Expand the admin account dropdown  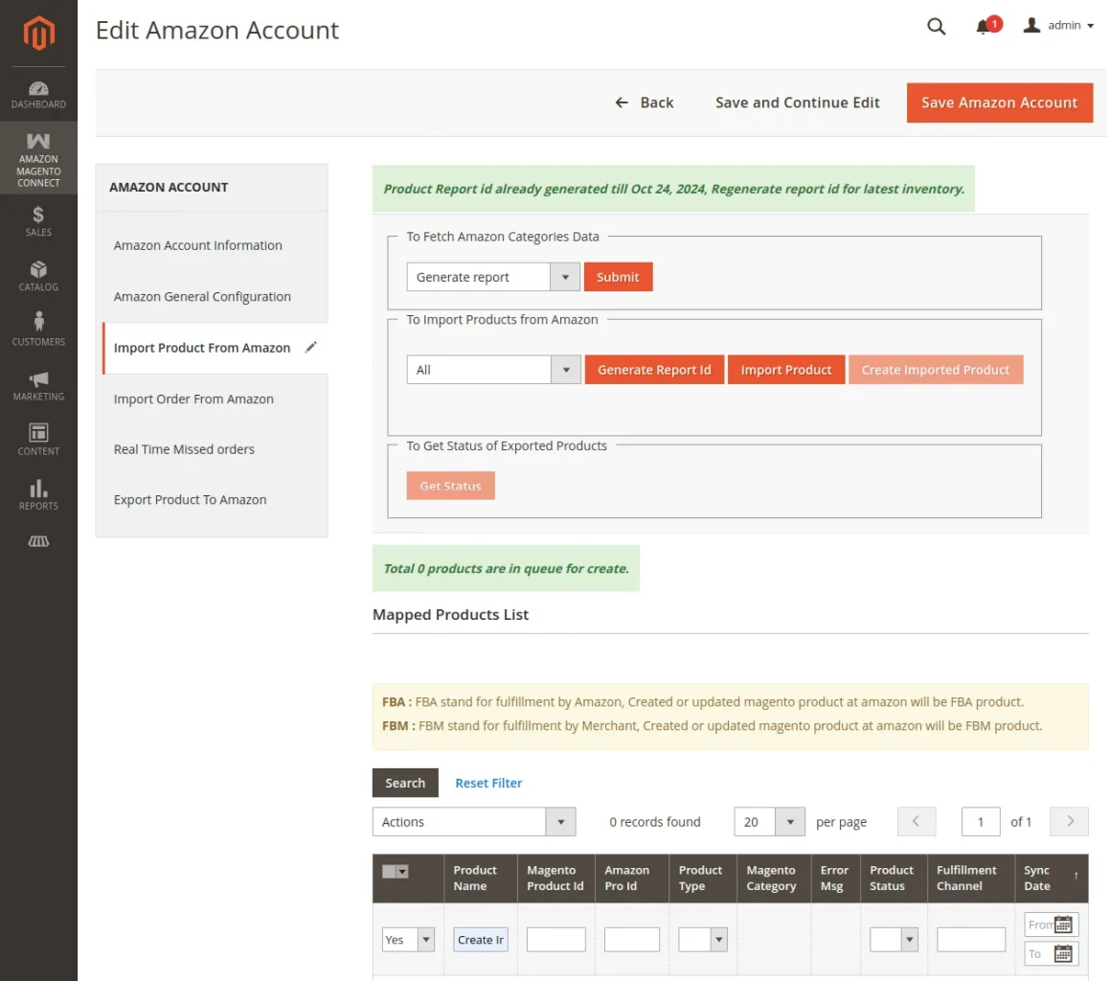[x=1091, y=26]
